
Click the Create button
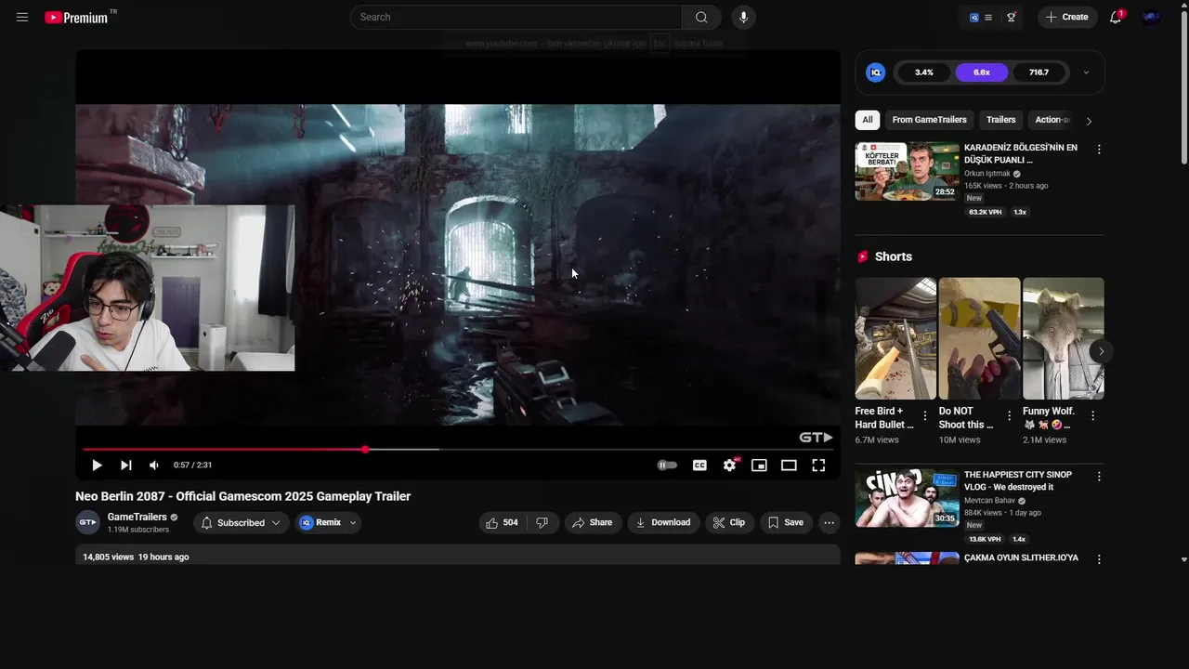coord(1067,17)
